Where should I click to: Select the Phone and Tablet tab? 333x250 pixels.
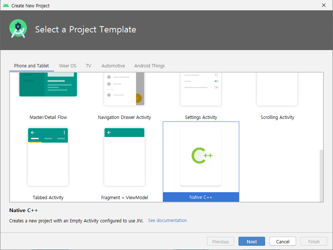pyautogui.click(x=31, y=66)
